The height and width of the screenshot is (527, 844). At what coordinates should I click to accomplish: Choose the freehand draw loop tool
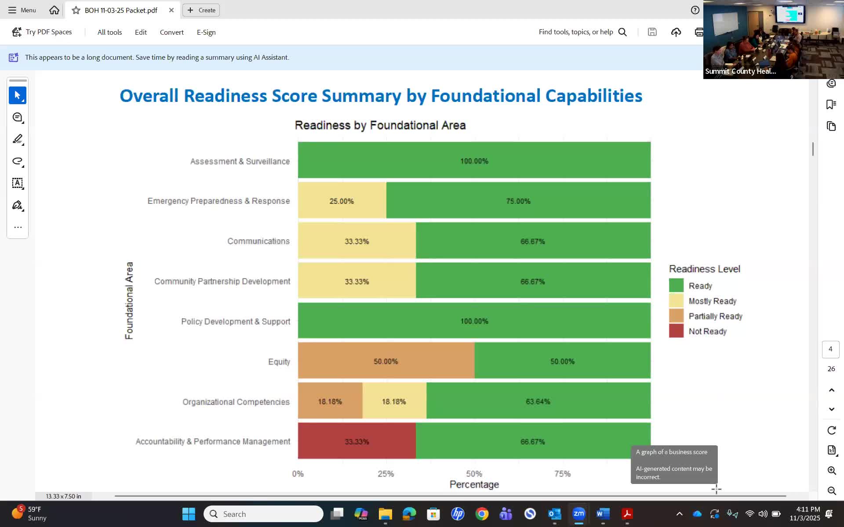click(x=18, y=161)
